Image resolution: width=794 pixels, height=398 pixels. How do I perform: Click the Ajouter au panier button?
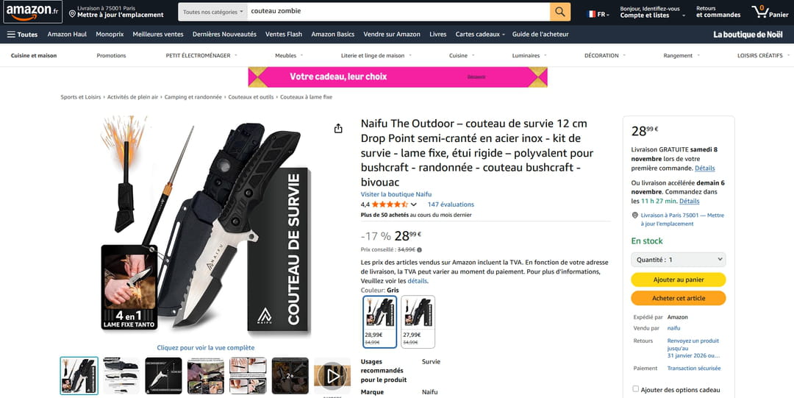click(x=678, y=280)
